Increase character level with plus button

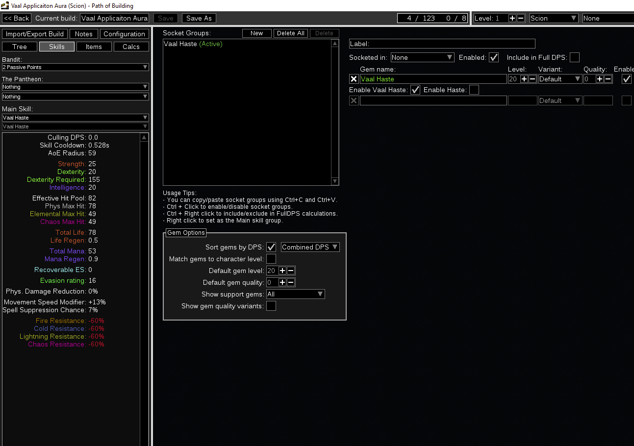[x=512, y=18]
